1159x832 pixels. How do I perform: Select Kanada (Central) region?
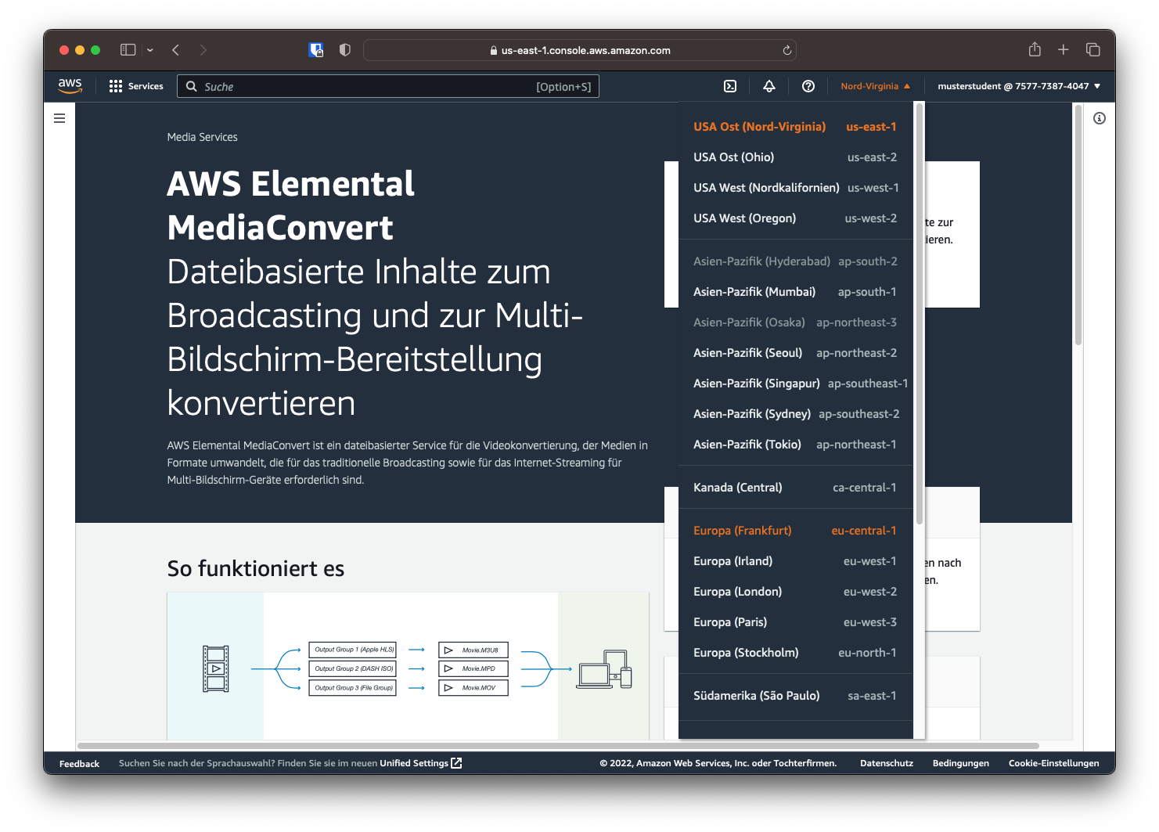(x=795, y=488)
